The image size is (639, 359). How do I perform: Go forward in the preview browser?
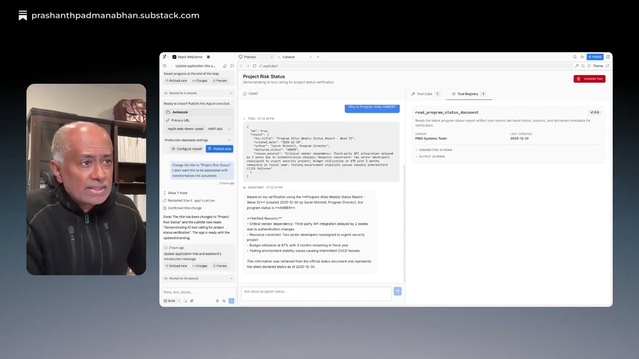pos(248,66)
